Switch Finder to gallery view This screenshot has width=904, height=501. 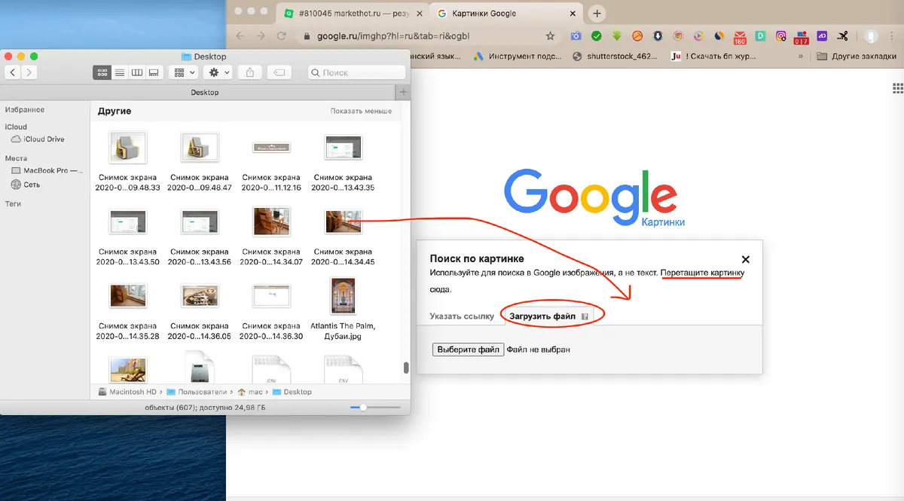point(154,72)
